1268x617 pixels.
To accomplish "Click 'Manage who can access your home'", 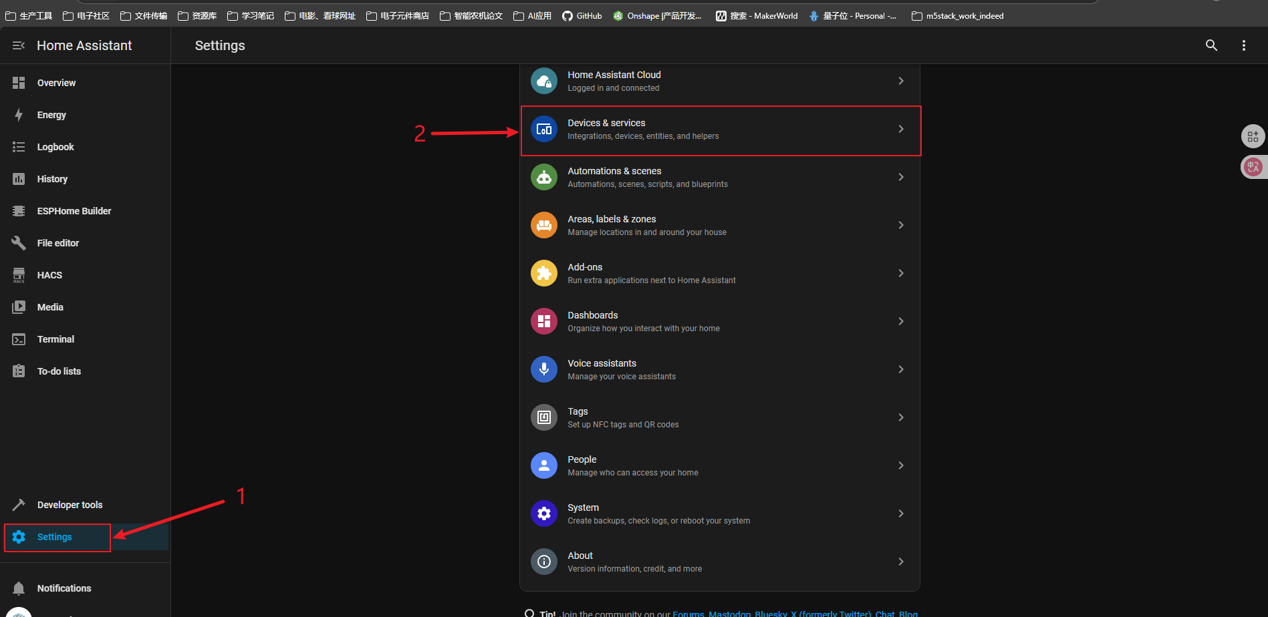I will (633, 473).
